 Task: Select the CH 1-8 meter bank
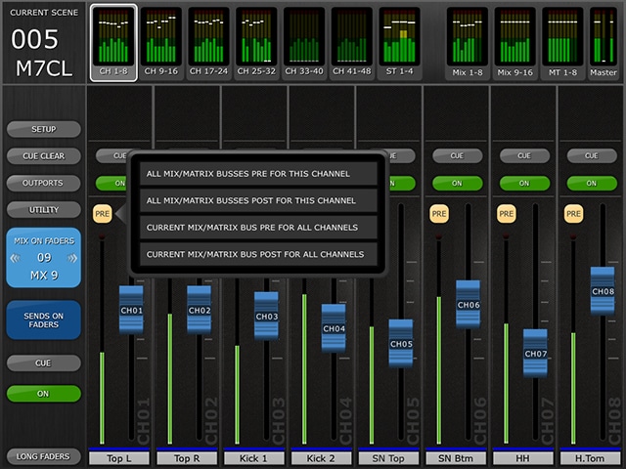click(114, 42)
